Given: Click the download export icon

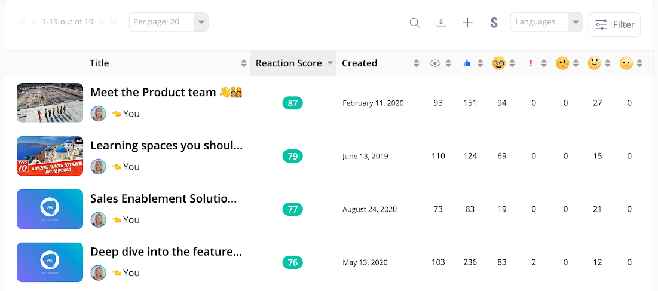Looking at the screenshot, I should [x=440, y=23].
